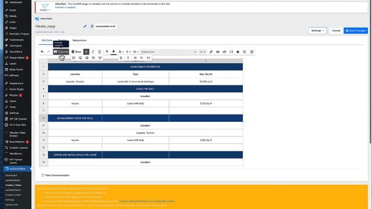Open the Row management menu
Screen dimensions: 372x209
pyautogui.click(x=76, y=52)
